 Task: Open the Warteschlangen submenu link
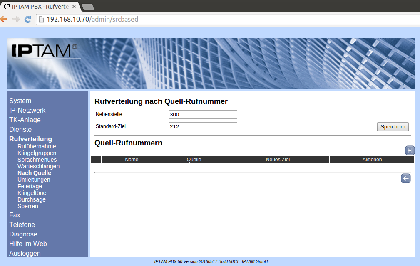[38, 166]
